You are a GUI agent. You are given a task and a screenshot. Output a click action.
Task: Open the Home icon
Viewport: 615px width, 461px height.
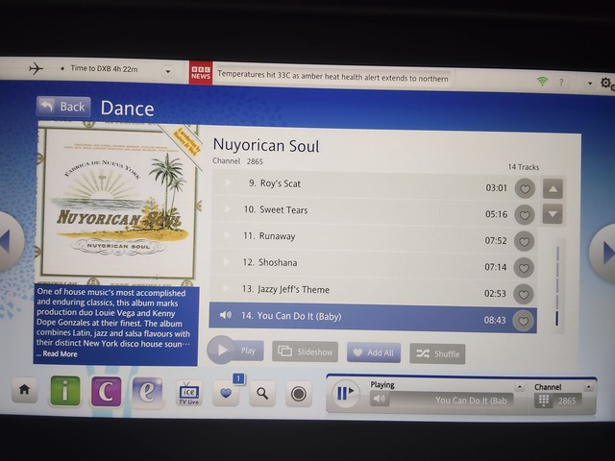pos(24,390)
